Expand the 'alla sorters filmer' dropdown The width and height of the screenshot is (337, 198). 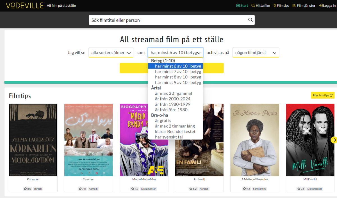coord(111,53)
